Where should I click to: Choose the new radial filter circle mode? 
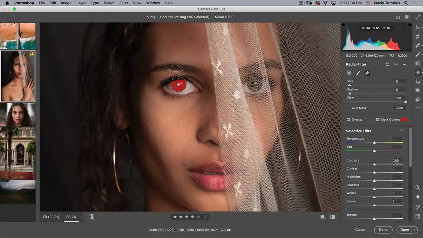click(349, 73)
